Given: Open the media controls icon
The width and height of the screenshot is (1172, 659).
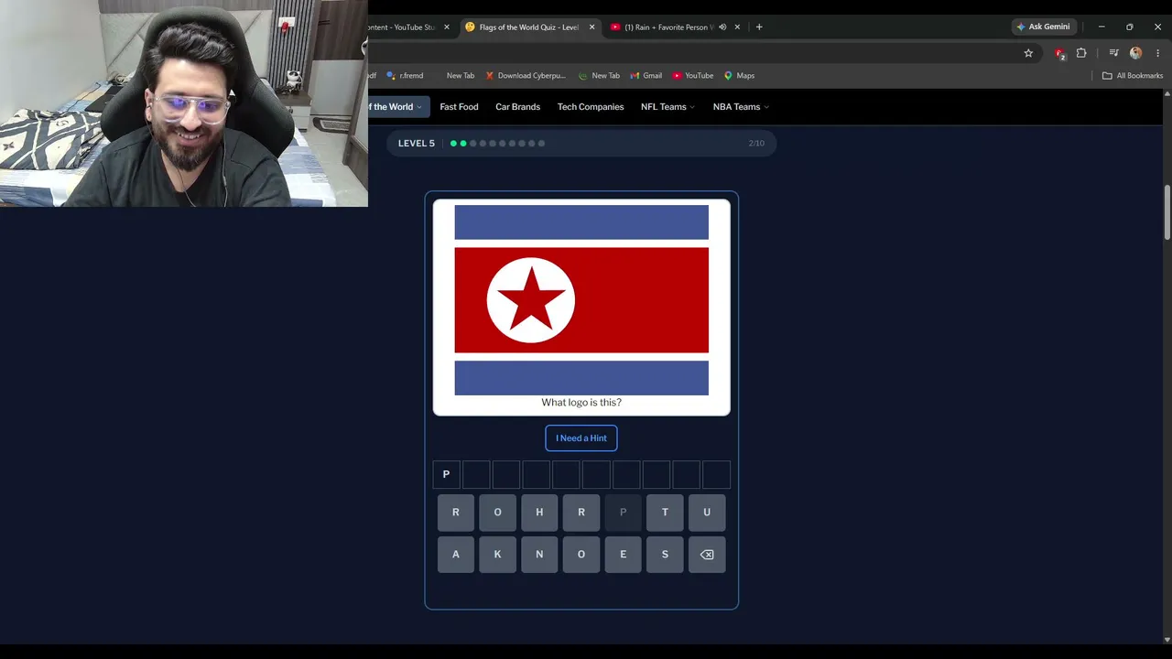Looking at the screenshot, I should (x=1114, y=53).
